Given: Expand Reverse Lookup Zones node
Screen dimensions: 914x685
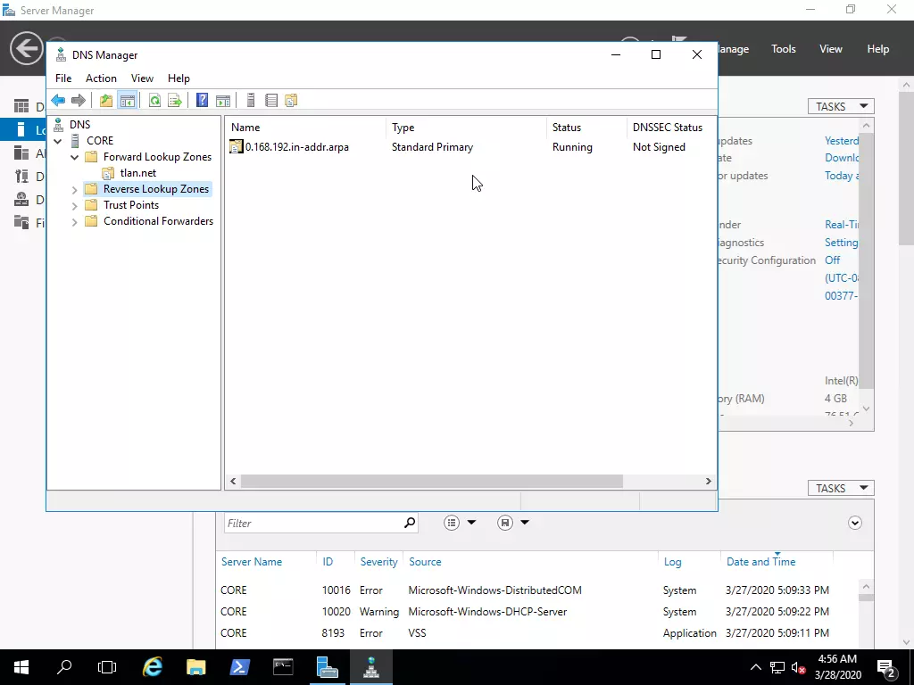Looking at the screenshot, I should (x=74, y=189).
